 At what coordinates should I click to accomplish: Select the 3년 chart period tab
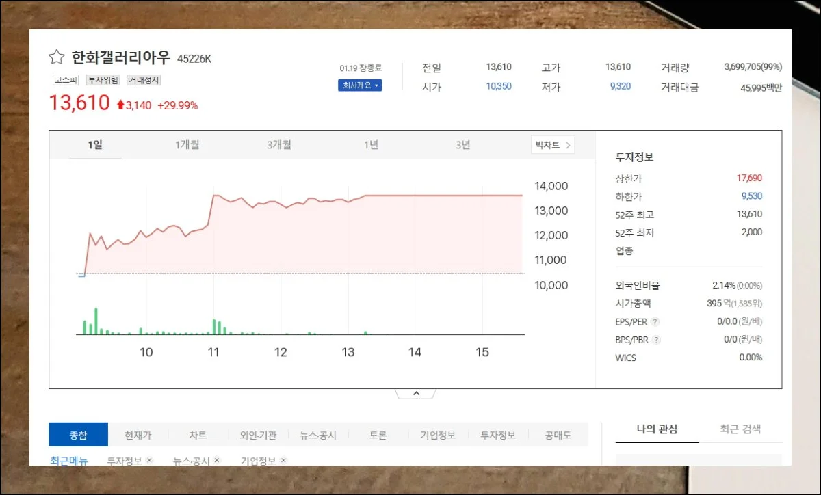coord(463,145)
